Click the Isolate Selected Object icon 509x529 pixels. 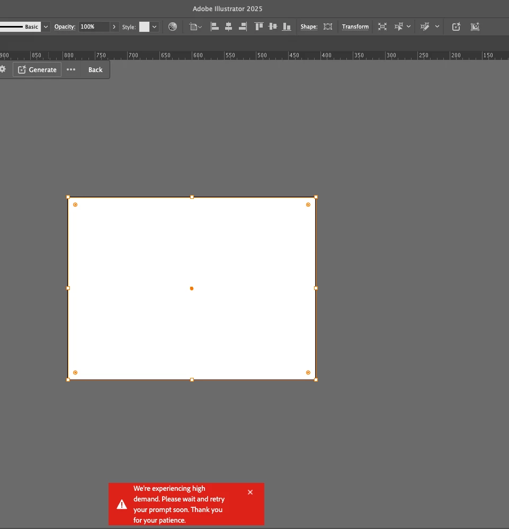click(x=382, y=27)
